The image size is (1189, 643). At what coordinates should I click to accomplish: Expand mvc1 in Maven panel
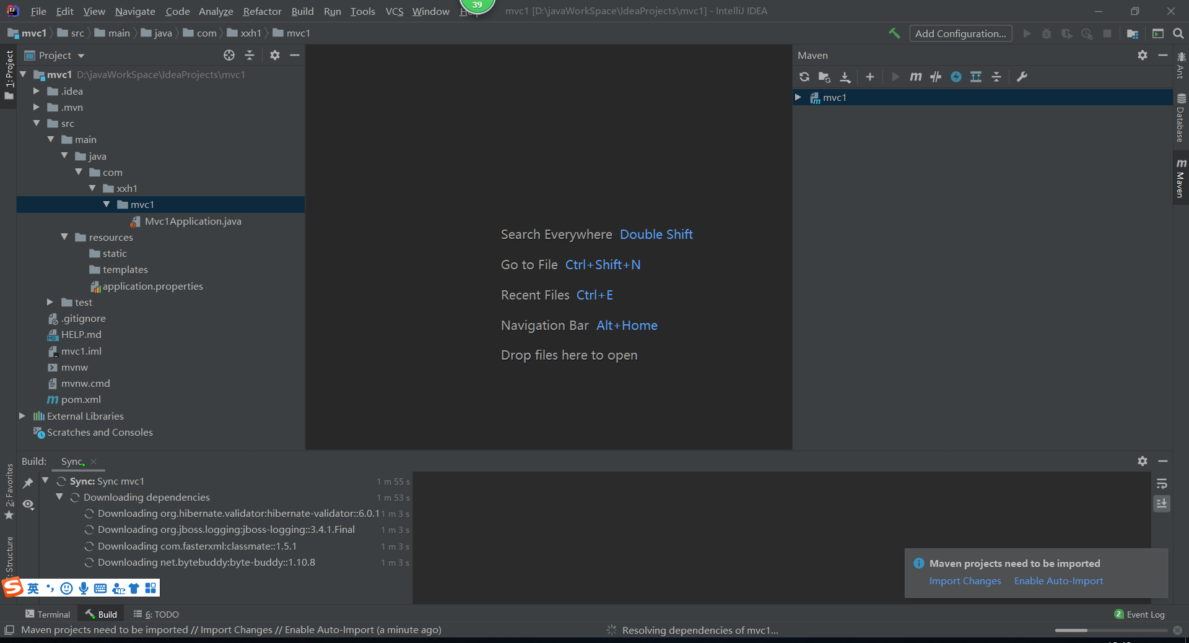(x=798, y=97)
